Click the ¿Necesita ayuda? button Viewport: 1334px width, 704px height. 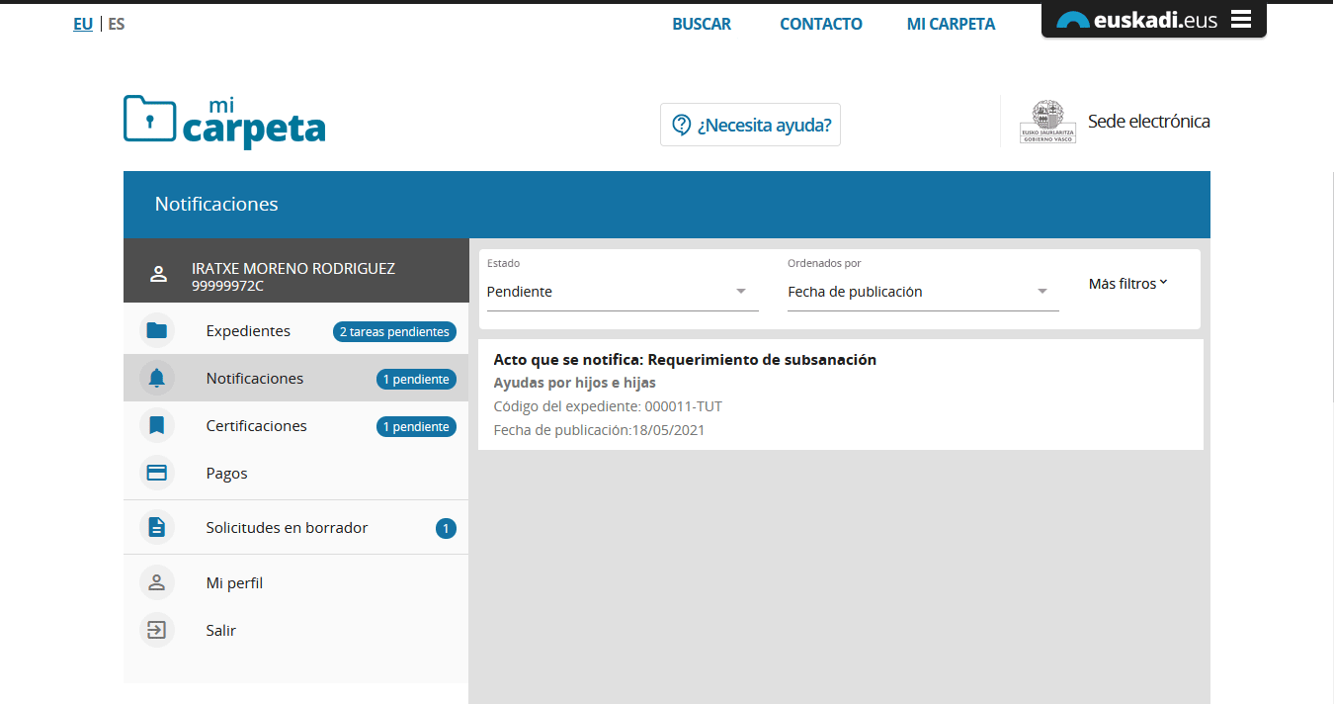pyautogui.click(x=750, y=126)
